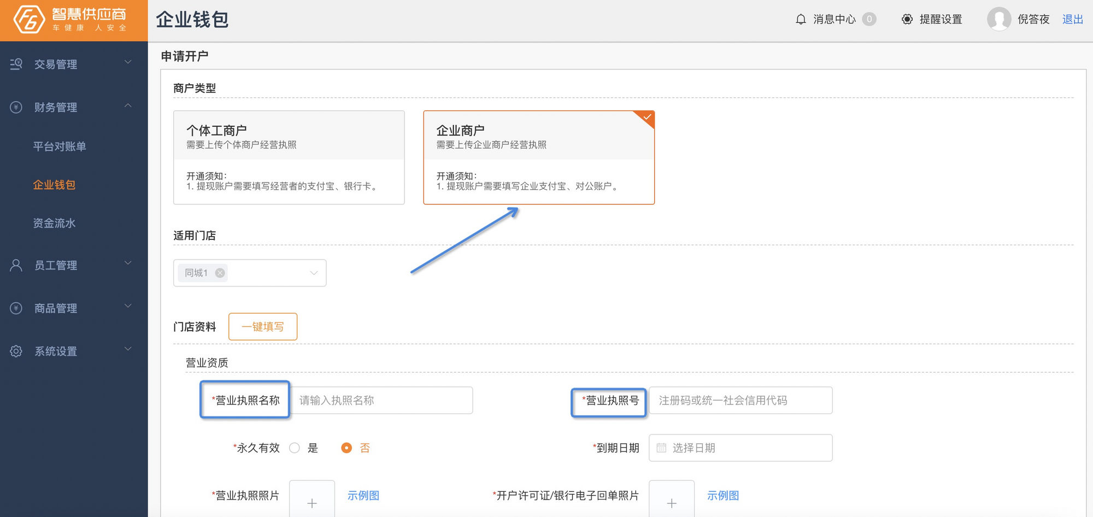Image resolution: width=1093 pixels, height=517 pixels.
Task: Click the 系统设置 gear icon
Action: (x=16, y=351)
